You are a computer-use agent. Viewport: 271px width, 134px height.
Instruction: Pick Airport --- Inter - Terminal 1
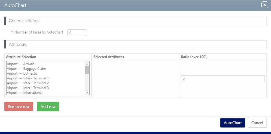pyautogui.click(x=28, y=78)
